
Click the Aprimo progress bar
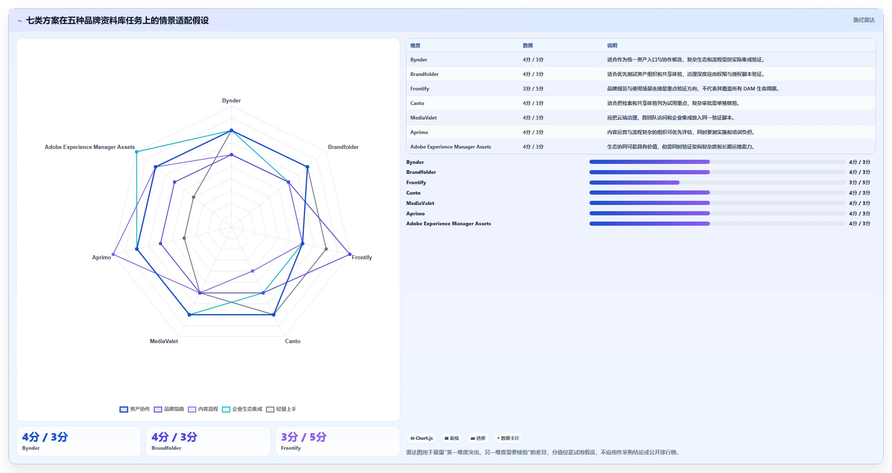tap(717, 213)
